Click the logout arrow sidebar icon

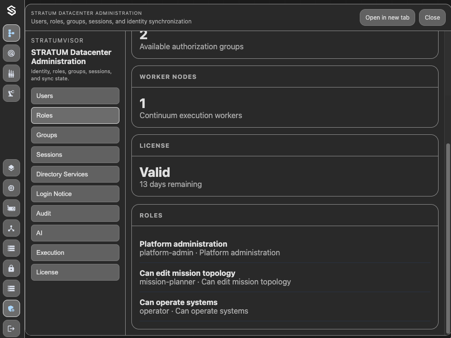[x=11, y=329]
